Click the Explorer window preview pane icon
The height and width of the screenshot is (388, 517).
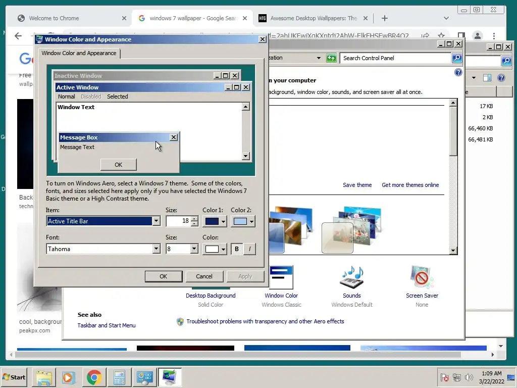point(487,78)
